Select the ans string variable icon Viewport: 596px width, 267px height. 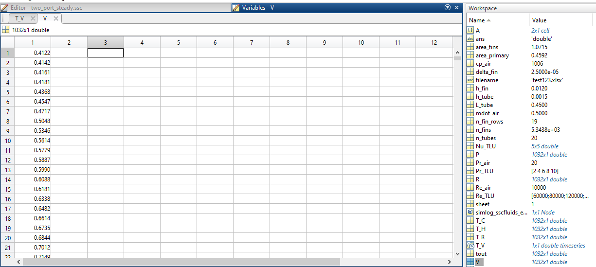pos(470,38)
